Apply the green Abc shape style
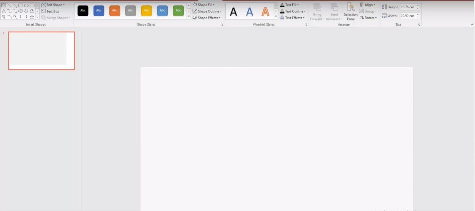The width and height of the screenshot is (475, 211). coord(178,11)
